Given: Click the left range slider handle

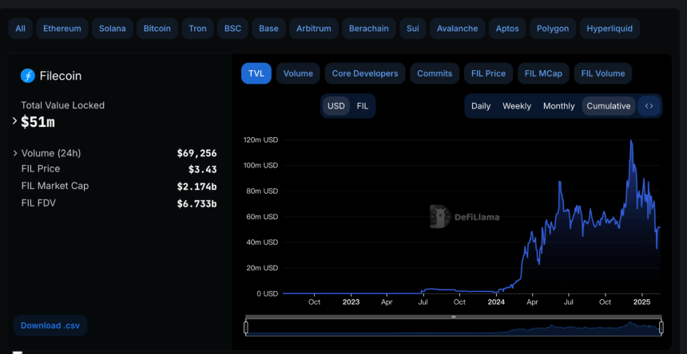Looking at the screenshot, I should [x=246, y=328].
